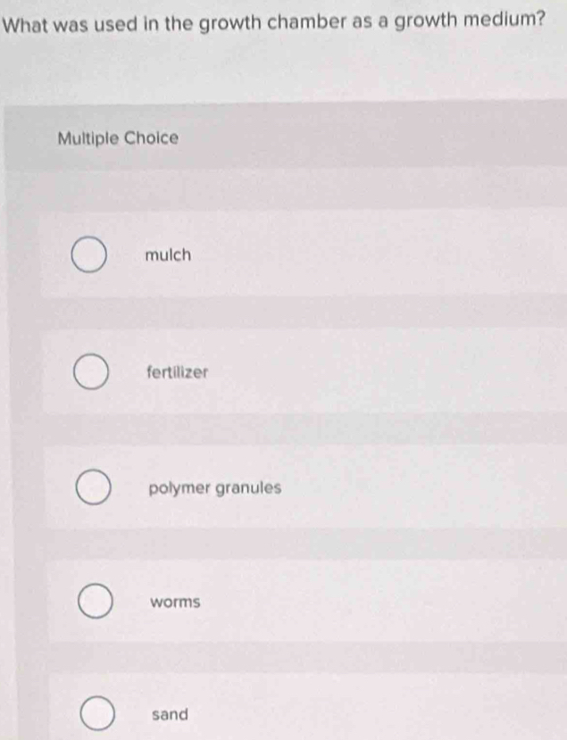Select the sand radio button
This screenshot has height=740, width=567.
tap(97, 714)
